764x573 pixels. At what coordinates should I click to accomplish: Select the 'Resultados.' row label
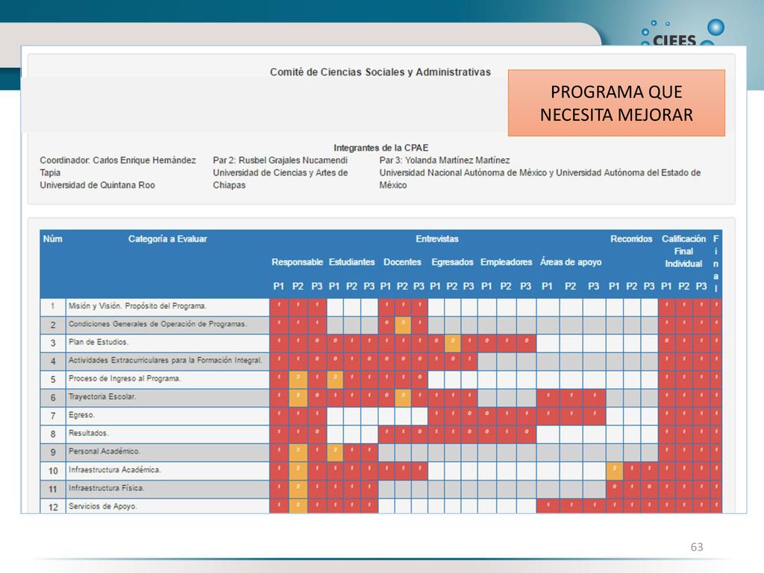tap(88, 433)
